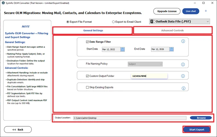
Task: Open the File Naming Policy Subject dropdown
Action: (x=145, y=64)
